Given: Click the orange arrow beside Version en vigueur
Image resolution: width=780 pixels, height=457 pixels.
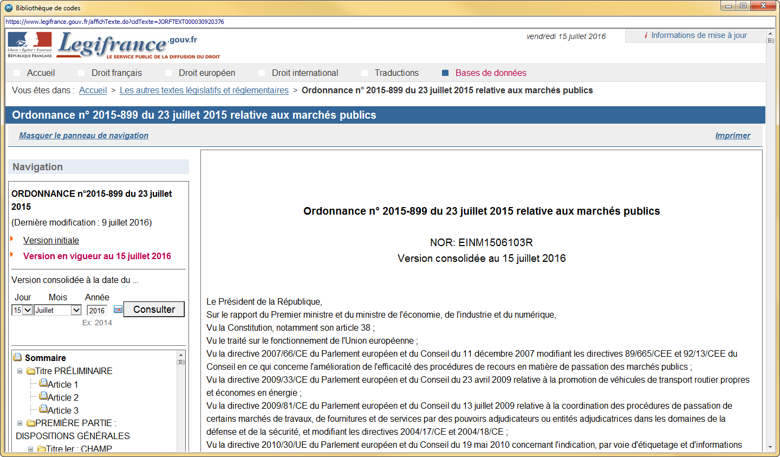Looking at the screenshot, I should click(12, 254).
